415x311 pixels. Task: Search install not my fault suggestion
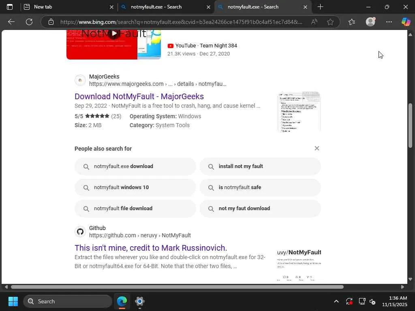[x=260, y=166]
